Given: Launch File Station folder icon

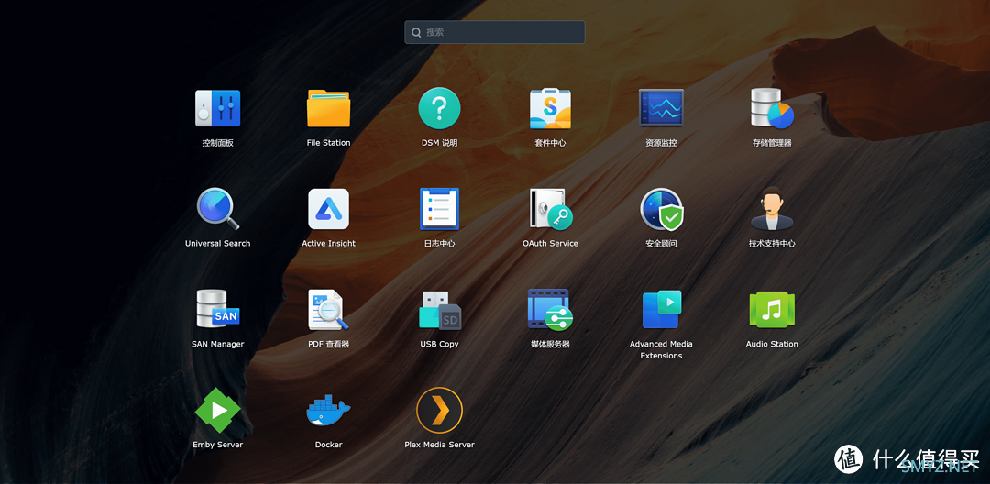Looking at the screenshot, I should coord(328,108).
